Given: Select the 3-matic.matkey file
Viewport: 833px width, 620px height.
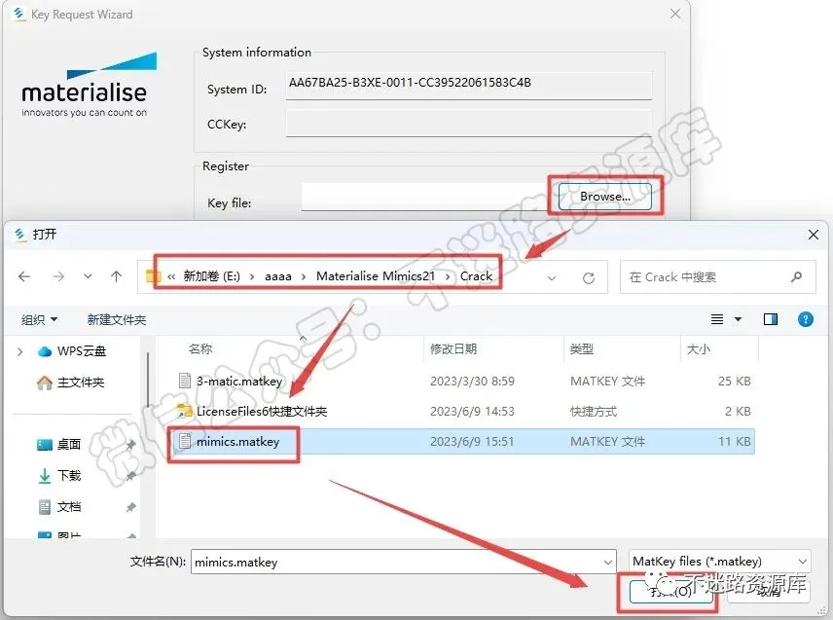Looking at the screenshot, I should click(239, 381).
